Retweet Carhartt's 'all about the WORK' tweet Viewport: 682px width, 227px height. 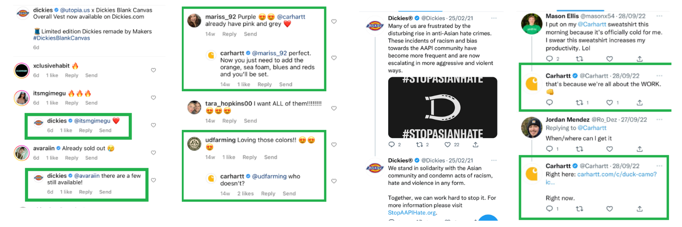pos(580,102)
